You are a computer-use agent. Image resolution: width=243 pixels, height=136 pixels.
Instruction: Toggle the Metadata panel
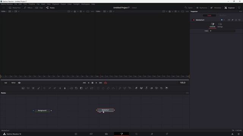(x=216, y=8)
